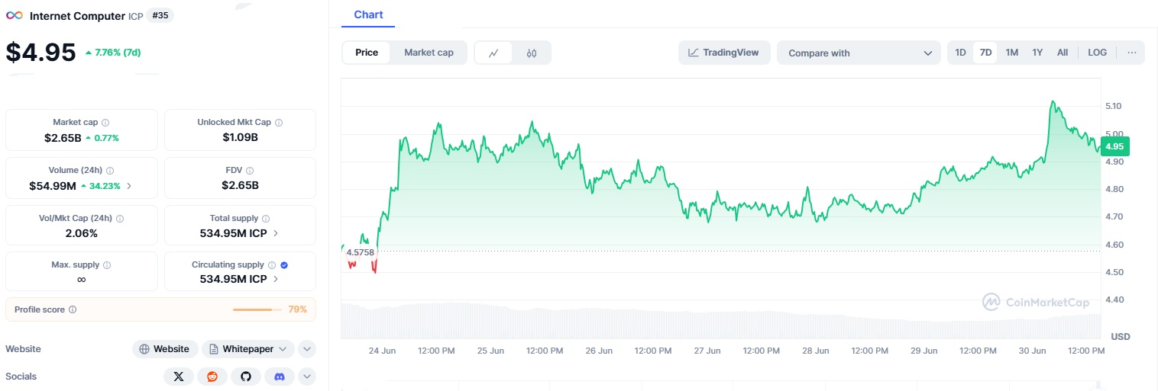Screen dimensions: 1158x391
Task: Click the $1.09B unlocked market cap value
Action: [240, 137]
